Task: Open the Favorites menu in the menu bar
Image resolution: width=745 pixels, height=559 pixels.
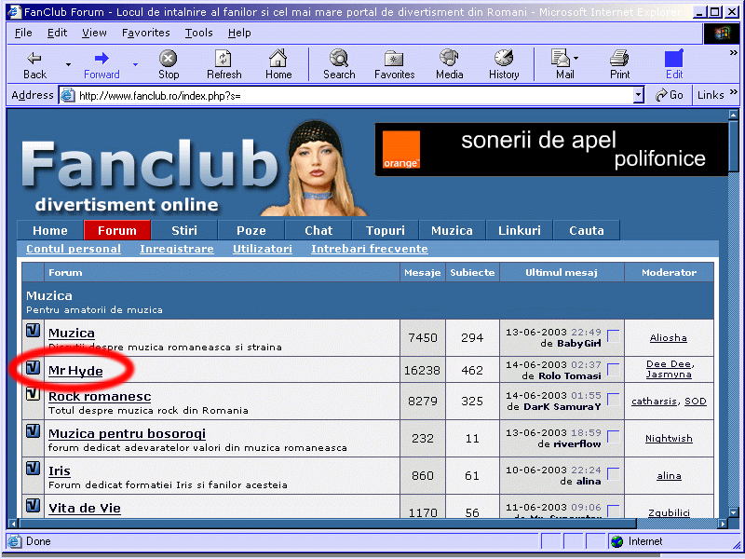Action: click(x=146, y=33)
